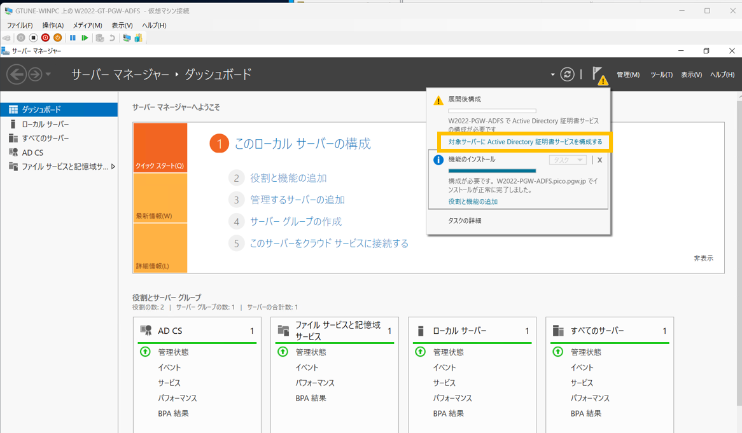Dismiss 機能のインストール notification with X
The height and width of the screenshot is (433, 742).
[x=599, y=160]
